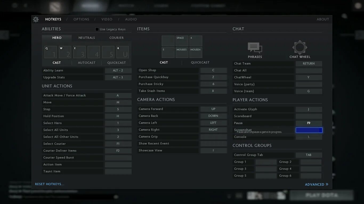Rebind Select Courier F1 key
This screenshot has width=364, height=204.
point(118,144)
